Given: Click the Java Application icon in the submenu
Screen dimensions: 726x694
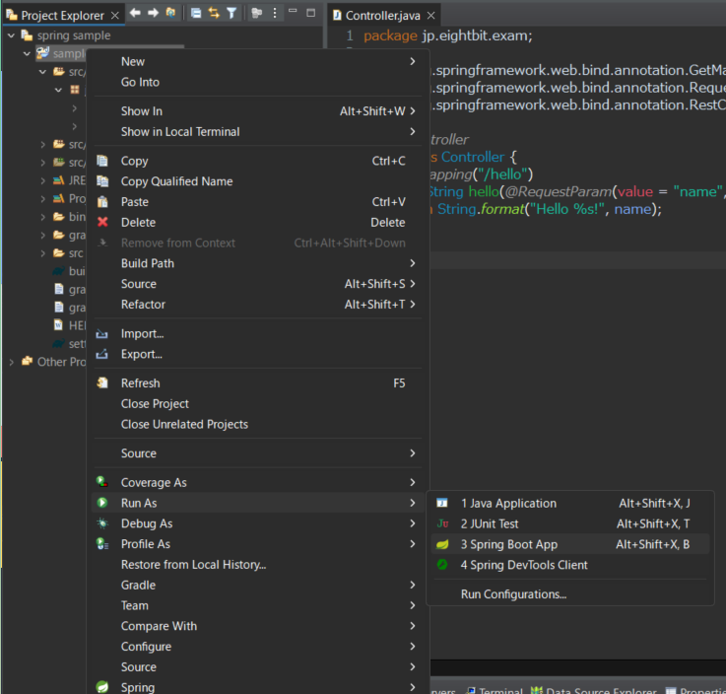Looking at the screenshot, I should 442,503.
